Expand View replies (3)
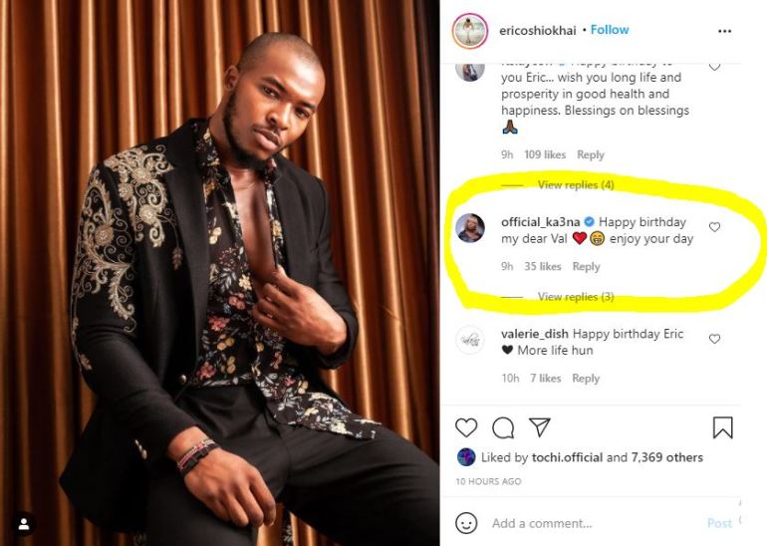The image size is (767, 546). point(576,297)
